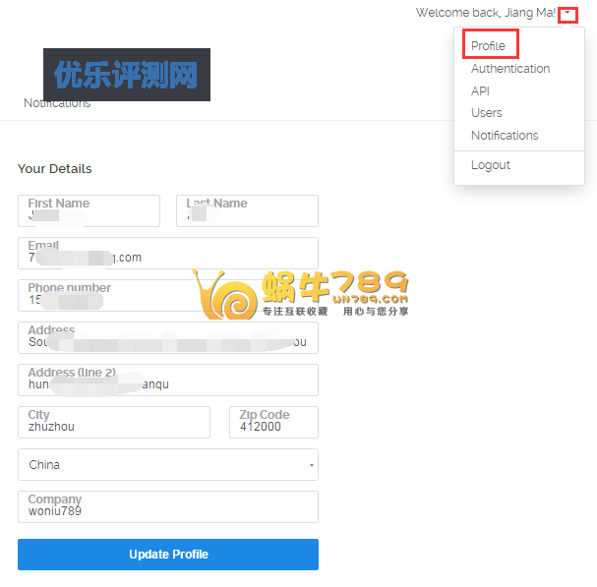Click the Address (line 2) field
The height and width of the screenshot is (587, 597).
click(x=168, y=380)
